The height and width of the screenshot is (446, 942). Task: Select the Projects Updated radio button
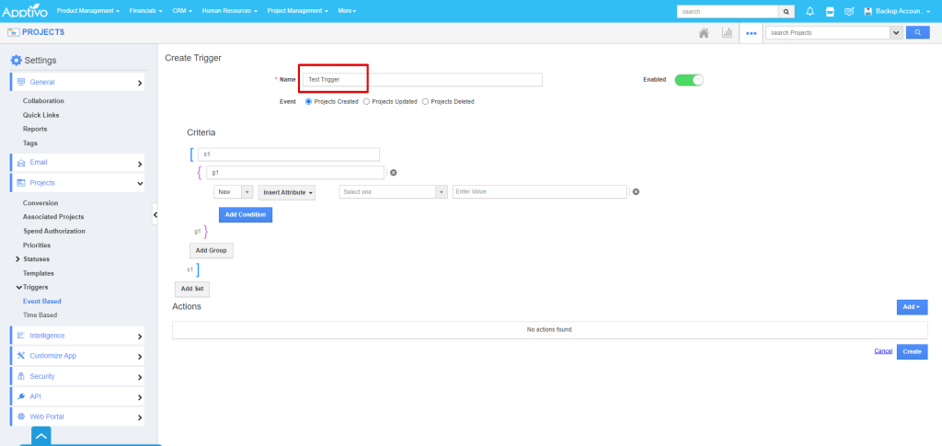tap(367, 101)
